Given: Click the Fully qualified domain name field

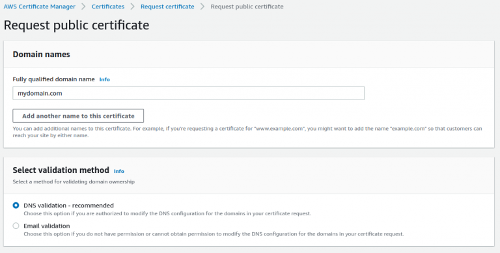Looking at the screenshot, I should click(188, 94).
